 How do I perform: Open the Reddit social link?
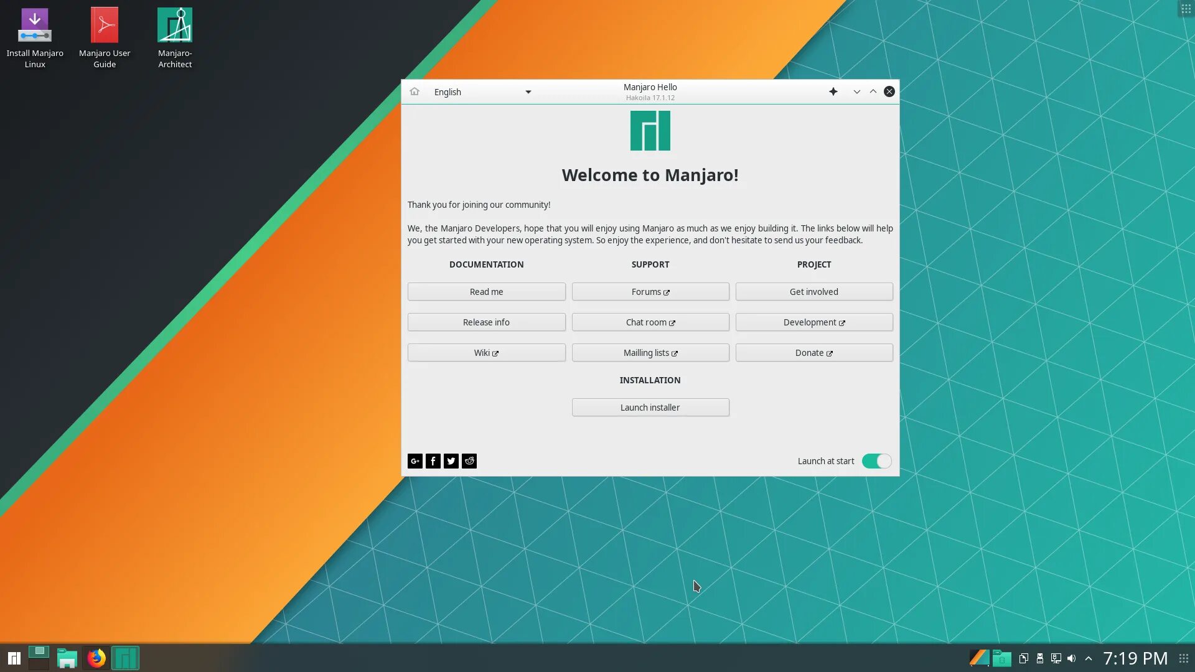tap(469, 461)
